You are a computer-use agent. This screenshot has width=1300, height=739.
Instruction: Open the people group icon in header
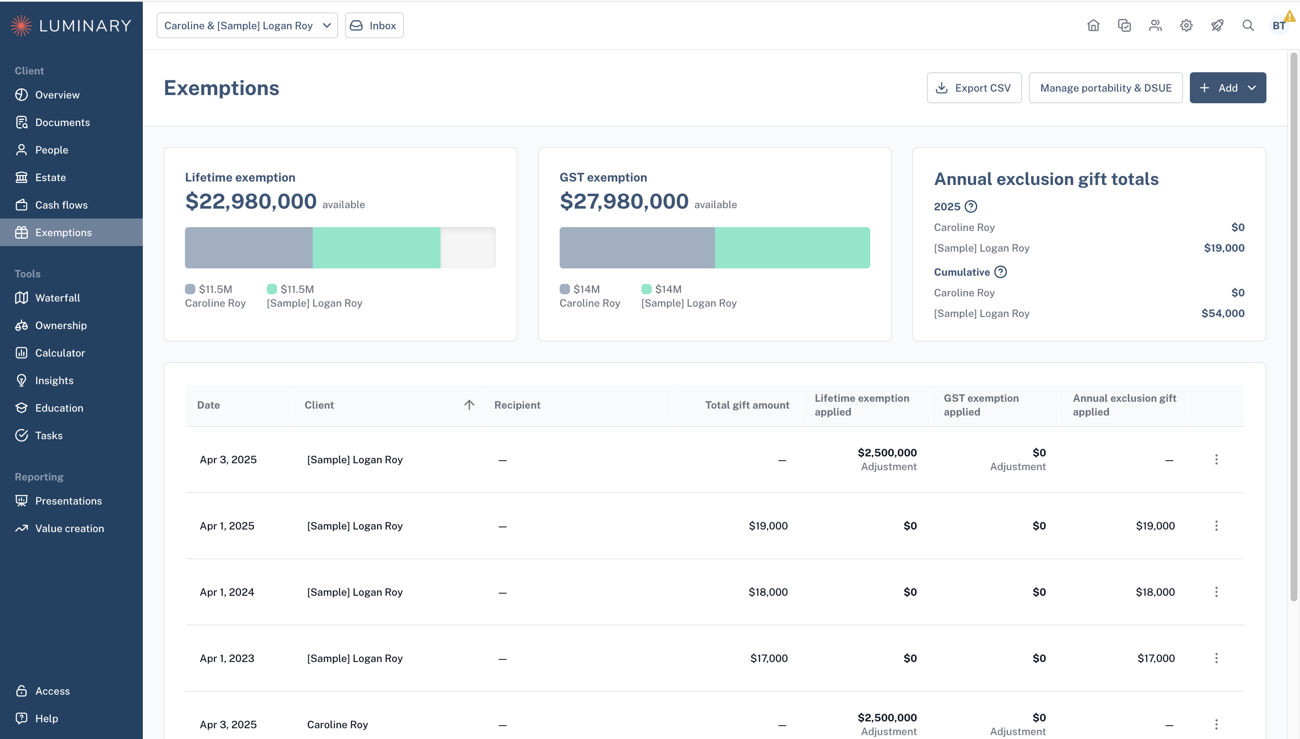point(1155,25)
